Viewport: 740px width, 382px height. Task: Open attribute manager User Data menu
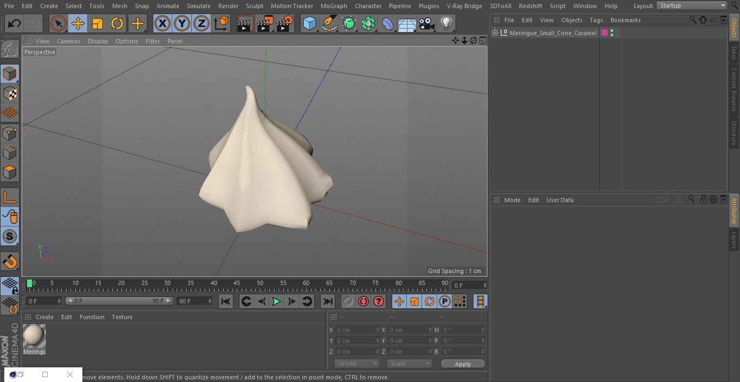(x=560, y=200)
